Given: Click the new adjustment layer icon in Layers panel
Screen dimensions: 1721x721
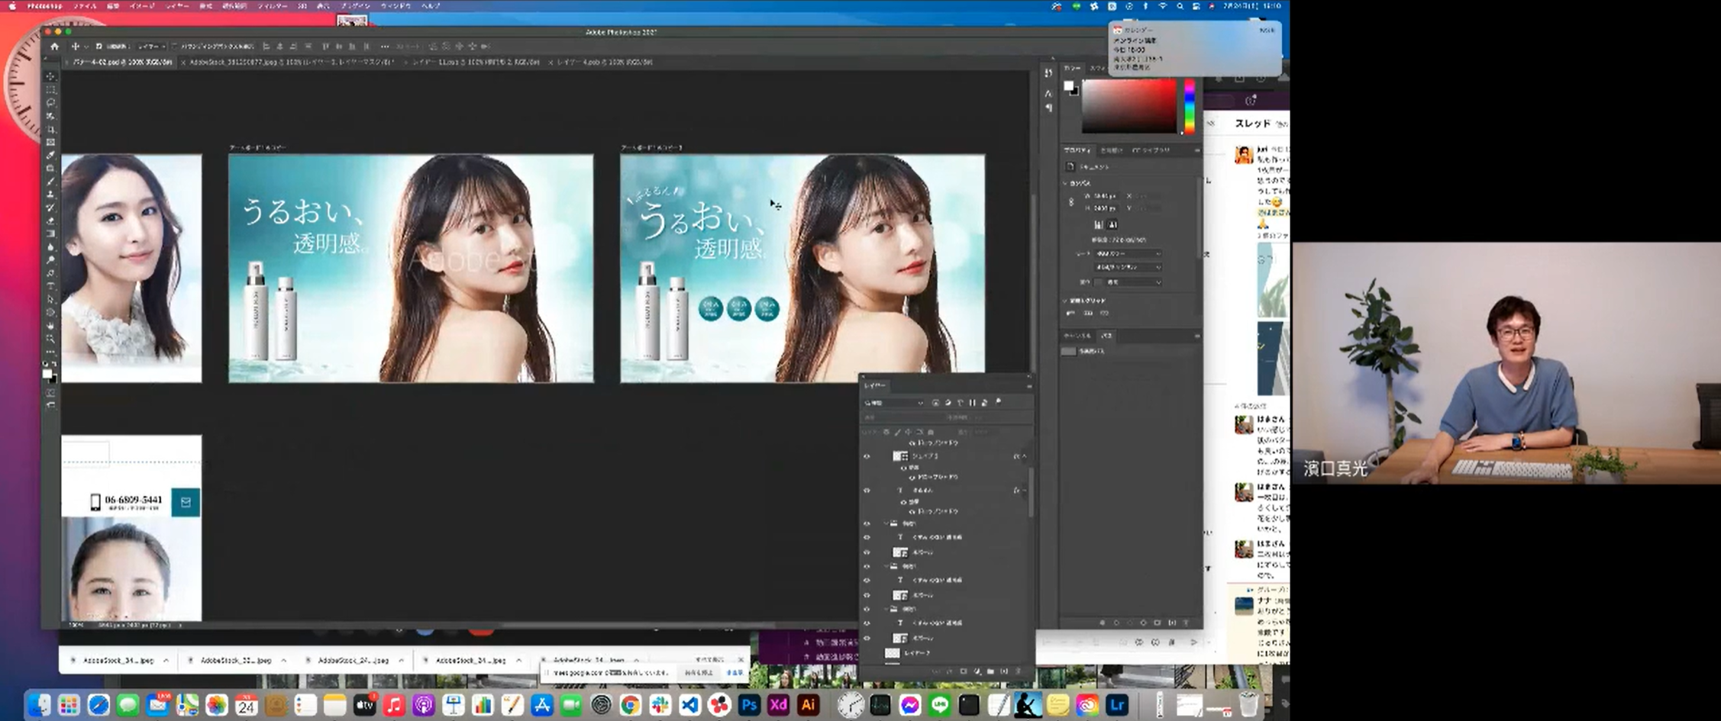Looking at the screenshot, I should pos(977,671).
